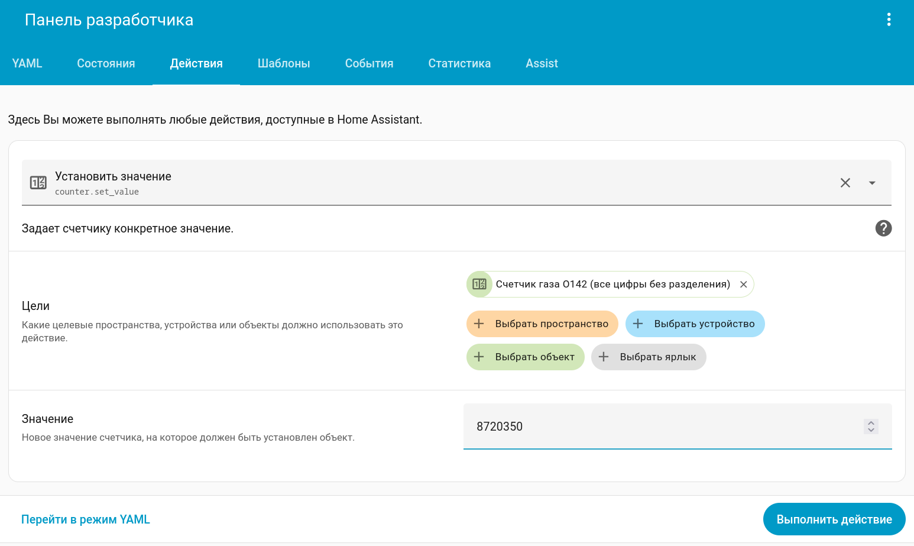914x546 pixels.
Task: Open the three-dot overflow menu
Action: pos(889,20)
